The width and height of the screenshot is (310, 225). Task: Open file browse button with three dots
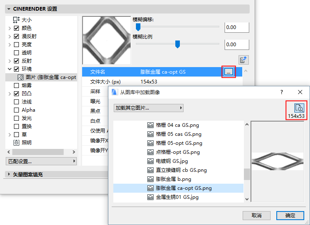pos(229,72)
